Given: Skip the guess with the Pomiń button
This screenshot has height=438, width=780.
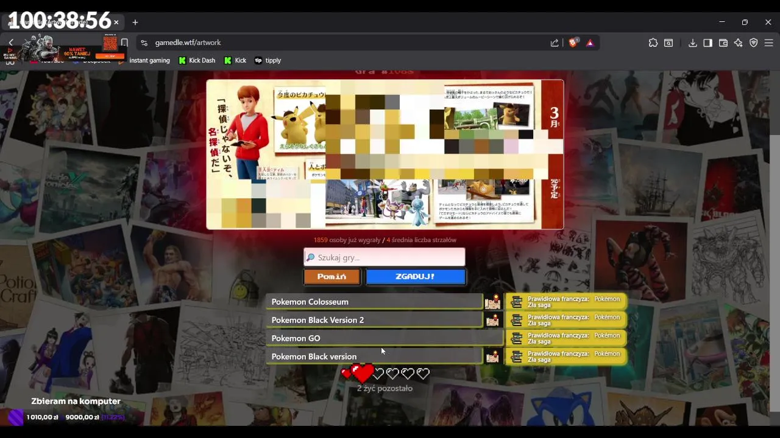Looking at the screenshot, I should click(x=332, y=277).
